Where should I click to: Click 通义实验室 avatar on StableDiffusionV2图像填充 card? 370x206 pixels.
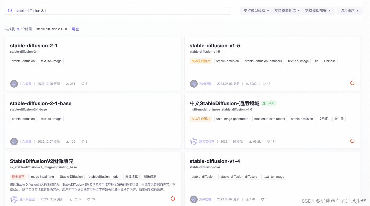coord(14,199)
